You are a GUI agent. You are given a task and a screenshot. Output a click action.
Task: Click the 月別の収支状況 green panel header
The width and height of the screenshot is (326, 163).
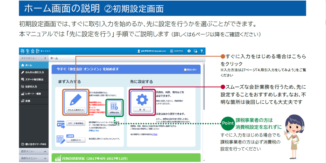126,158
